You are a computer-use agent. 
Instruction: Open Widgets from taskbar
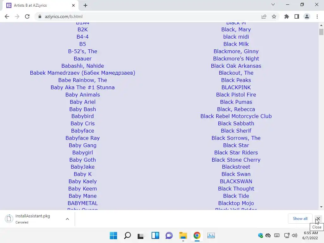(155, 235)
